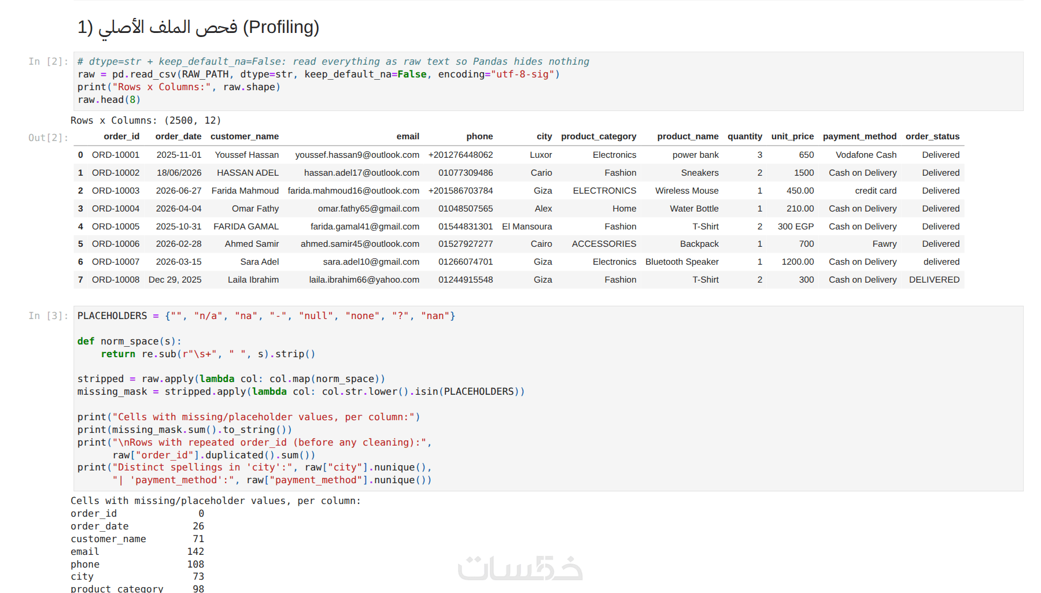
Task: Click the '300 EGP' unit price cell
Action: tap(795, 227)
